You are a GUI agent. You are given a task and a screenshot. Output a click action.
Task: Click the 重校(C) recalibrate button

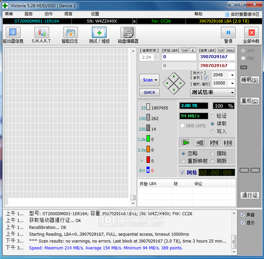(x=250, y=101)
